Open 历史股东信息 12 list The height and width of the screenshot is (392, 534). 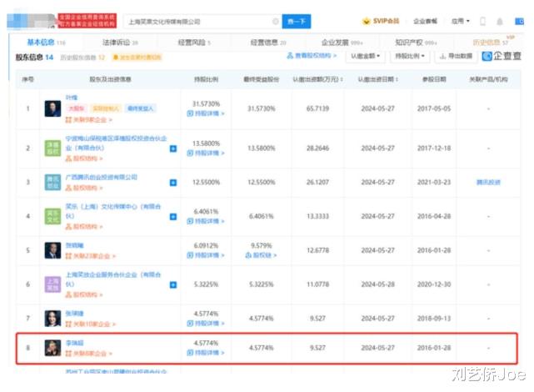[x=82, y=58]
